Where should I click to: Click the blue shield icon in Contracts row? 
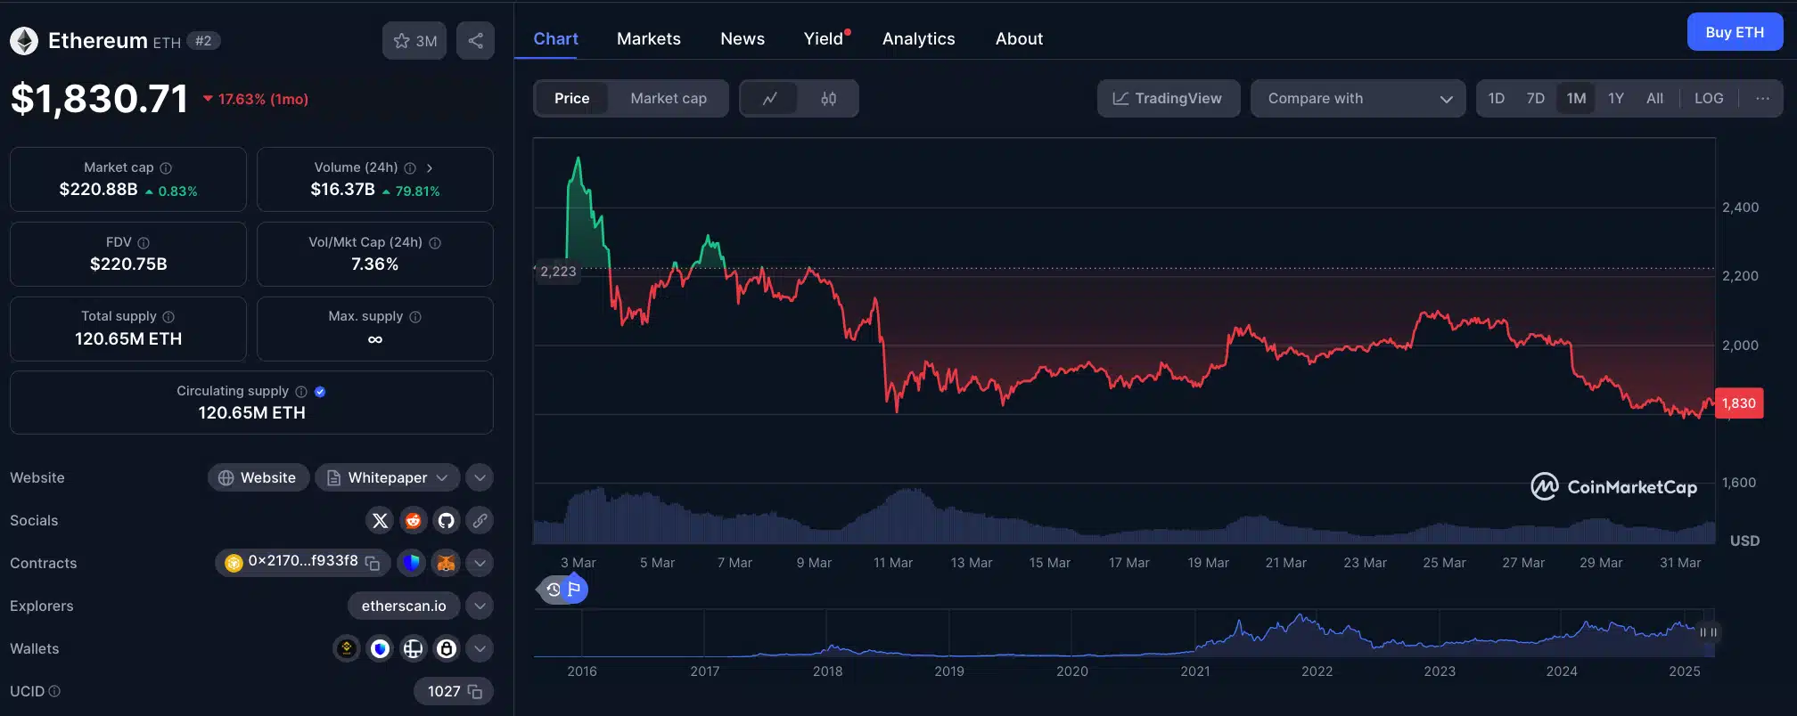tap(411, 563)
